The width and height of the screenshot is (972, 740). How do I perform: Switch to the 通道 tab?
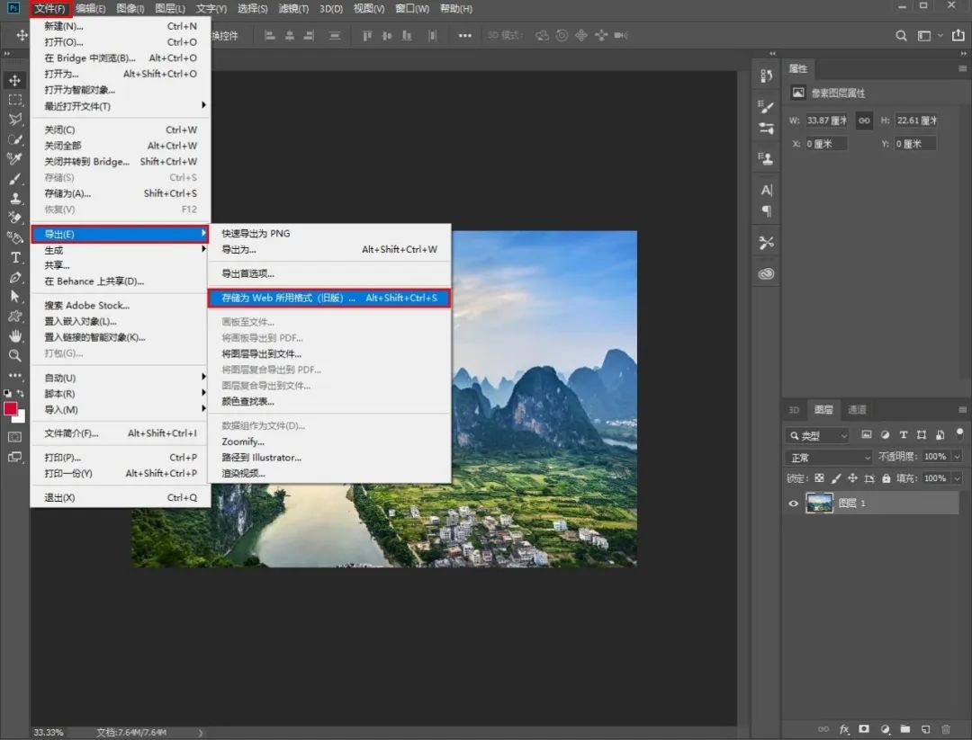tap(857, 410)
